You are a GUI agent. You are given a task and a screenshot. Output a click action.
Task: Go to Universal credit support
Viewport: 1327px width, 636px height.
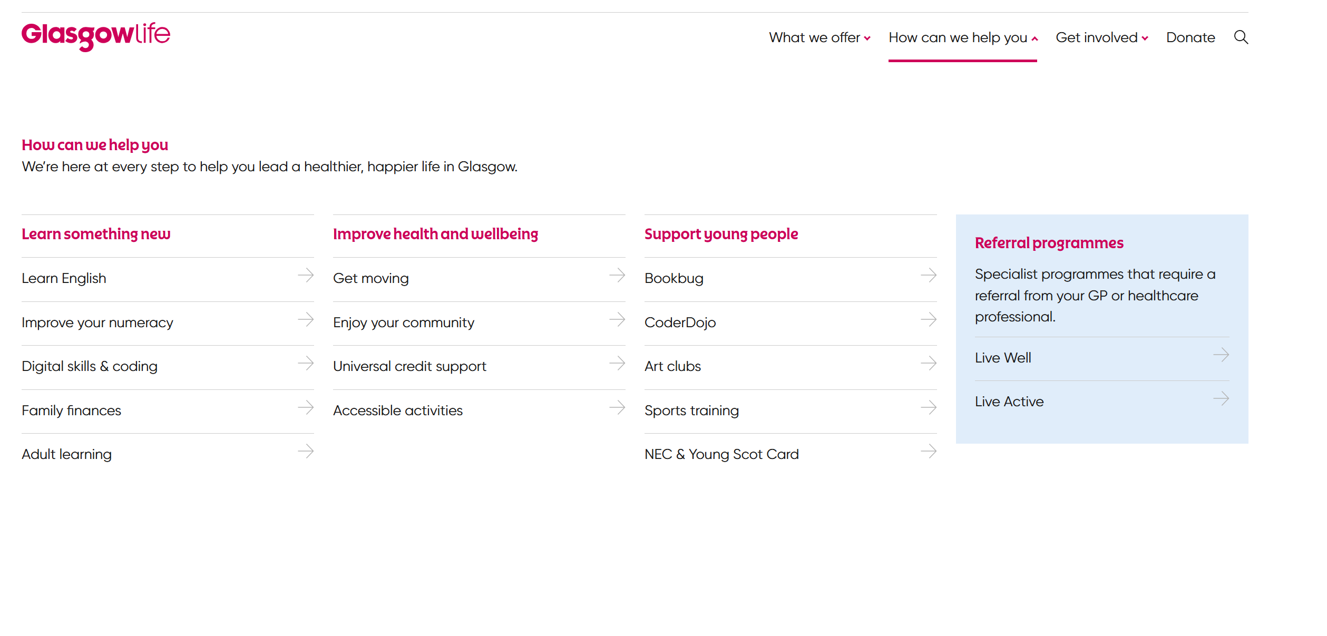click(409, 366)
